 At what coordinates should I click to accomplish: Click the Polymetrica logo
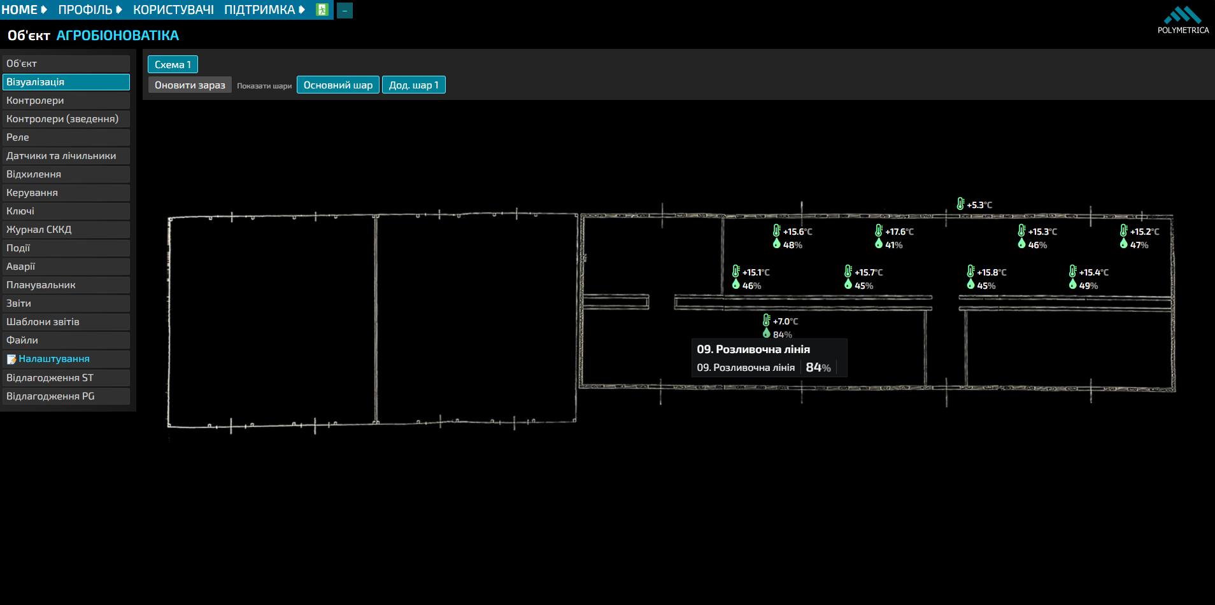coord(1183,20)
